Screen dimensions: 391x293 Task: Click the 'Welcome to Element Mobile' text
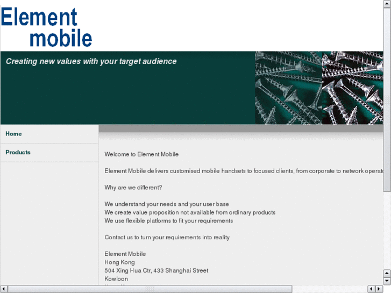click(x=141, y=154)
